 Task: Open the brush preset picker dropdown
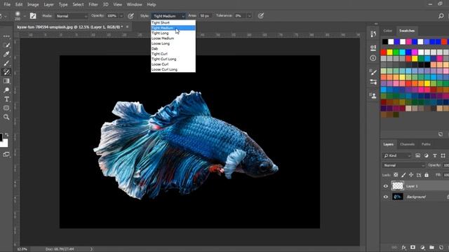click(x=25, y=16)
